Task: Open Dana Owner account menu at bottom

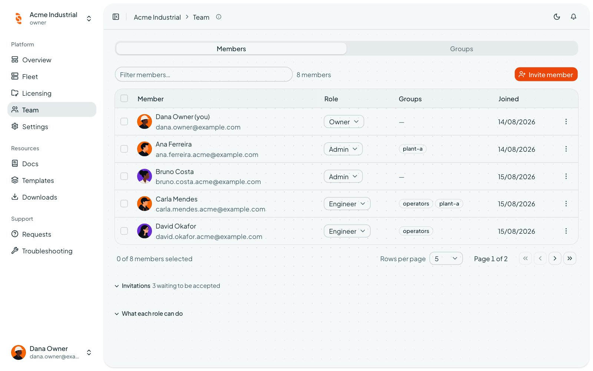Action: tap(52, 352)
